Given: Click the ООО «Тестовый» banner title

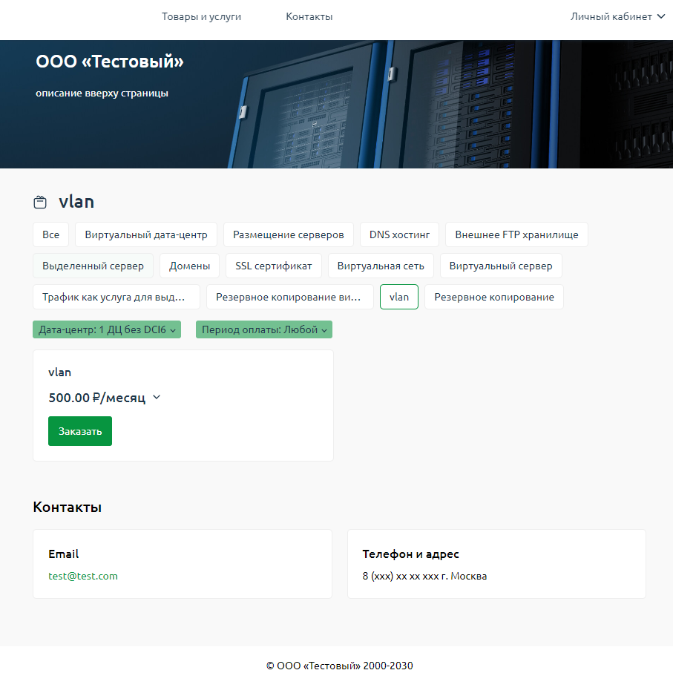Looking at the screenshot, I should click(x=110, y=62).
